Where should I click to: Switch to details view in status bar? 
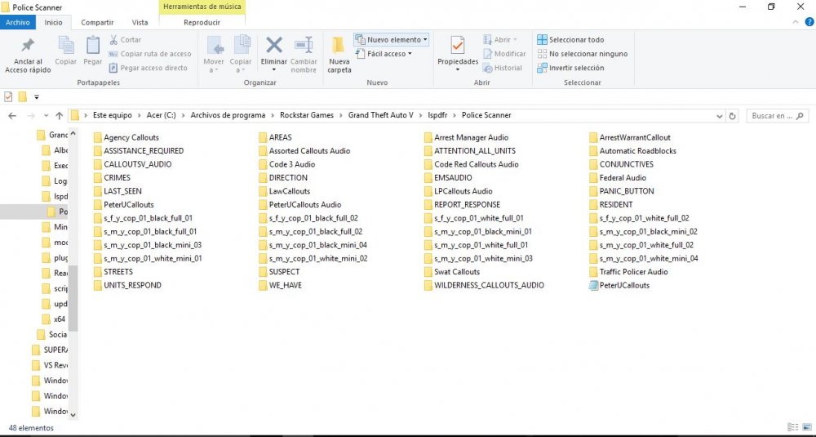pos(792,427)
